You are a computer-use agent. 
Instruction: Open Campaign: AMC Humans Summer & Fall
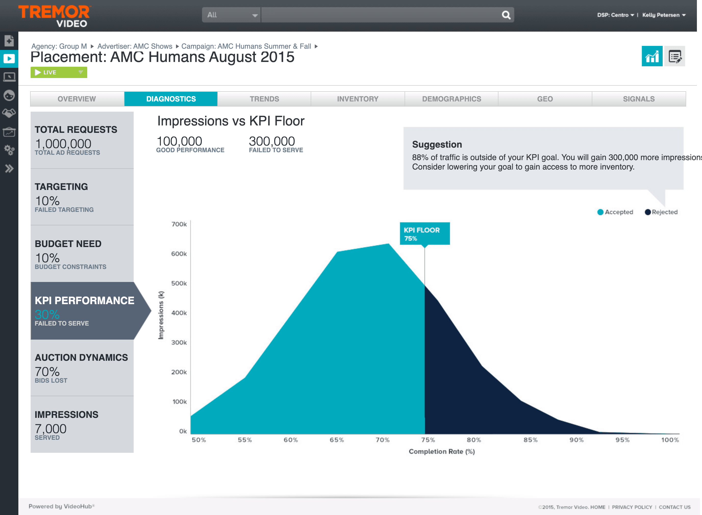[246, 46]
